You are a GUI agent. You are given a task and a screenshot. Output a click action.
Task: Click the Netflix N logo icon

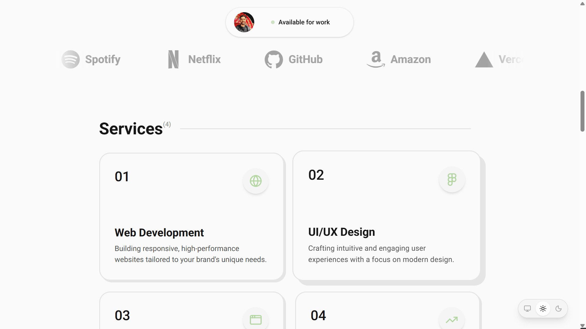coord(173,59)
